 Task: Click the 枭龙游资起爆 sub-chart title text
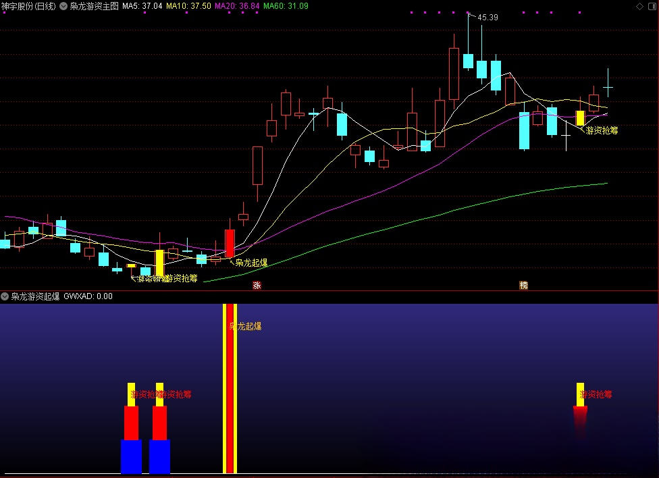point(35,296)
